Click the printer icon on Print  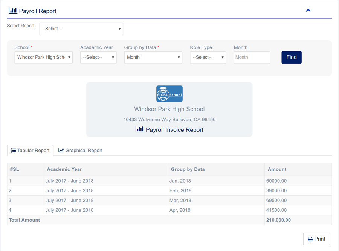310,239
